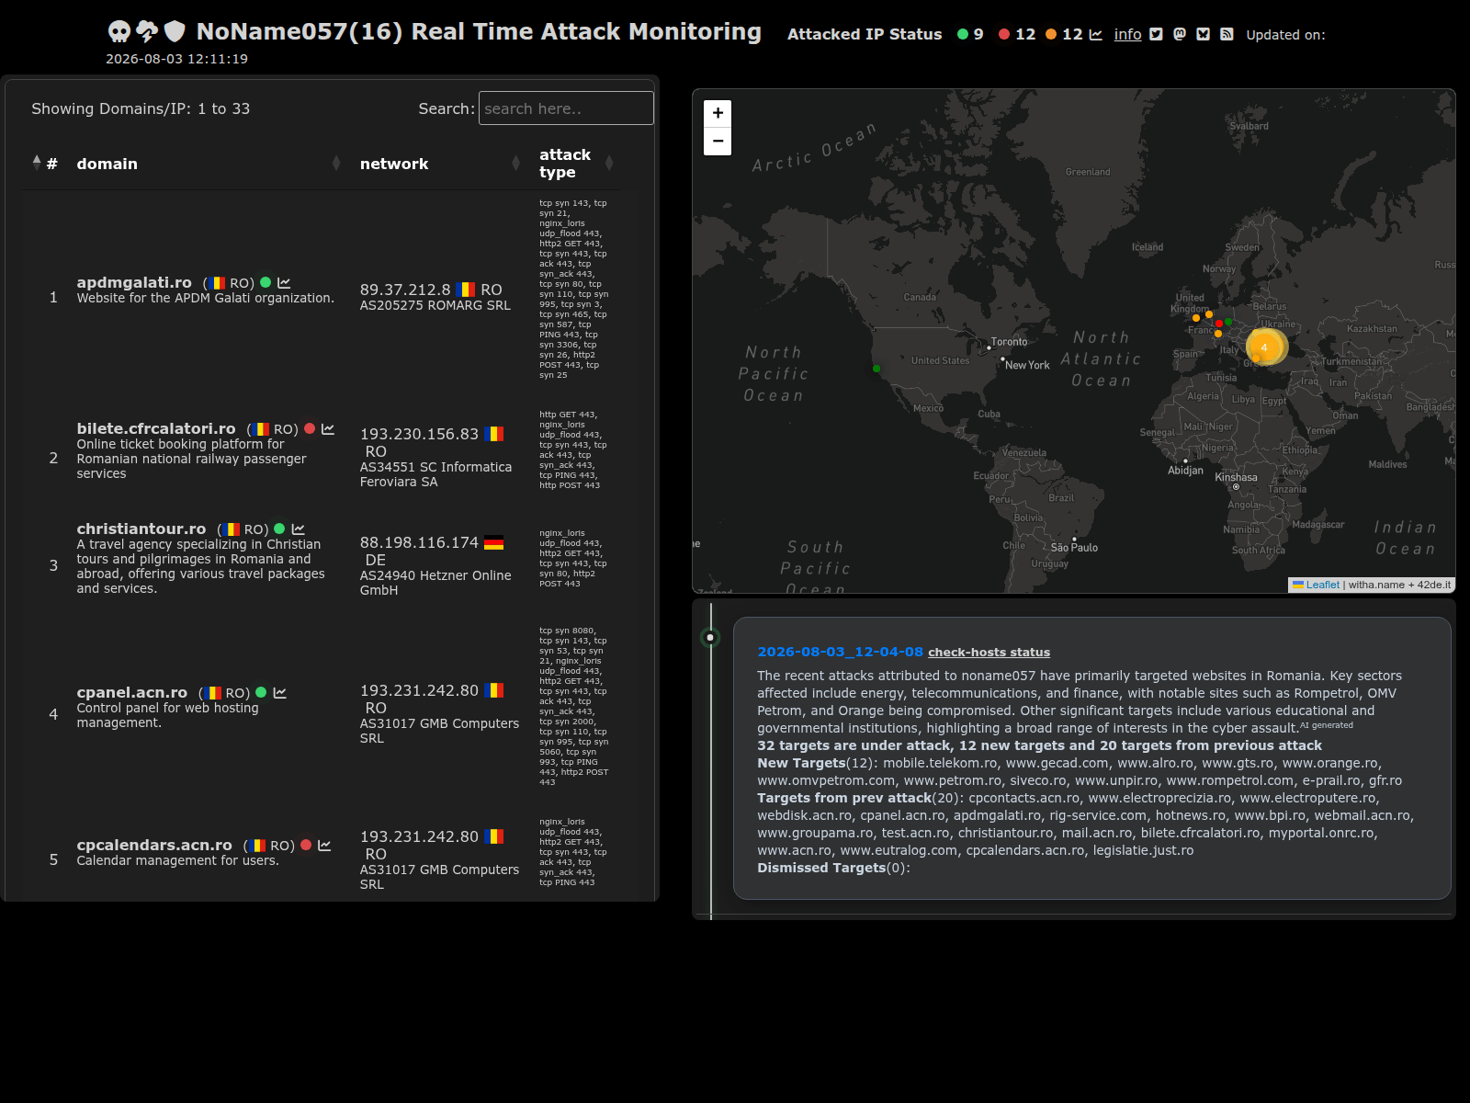Click the green status dot for apdmgalati.ro
Viewport: 1470px width, 1103px height.
pyautogui.click(x=266, y=283)
